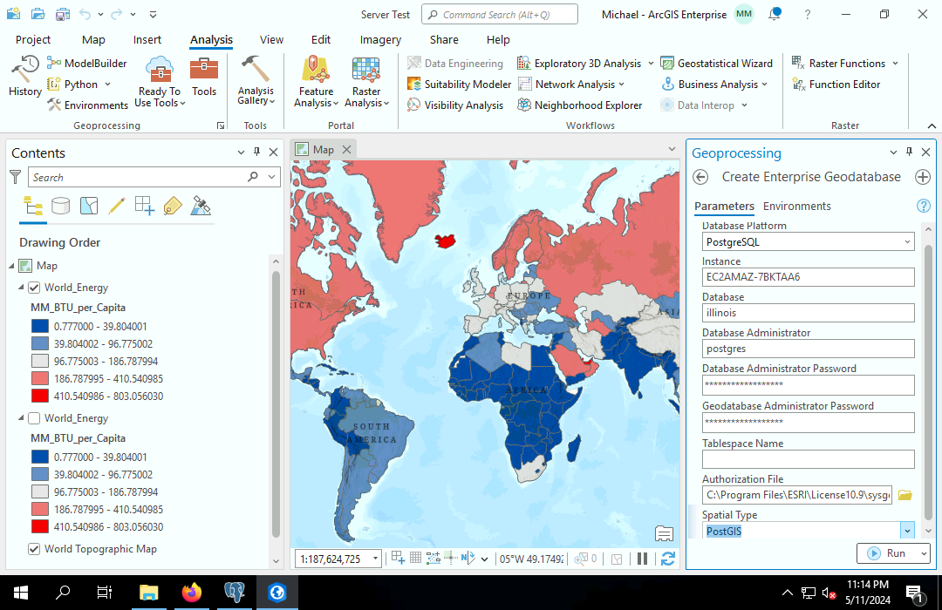Open the geoprocessing History pane

(24, 76)
